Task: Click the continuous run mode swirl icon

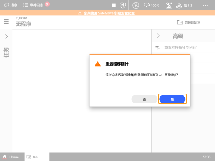Action: tap(123, 6)
